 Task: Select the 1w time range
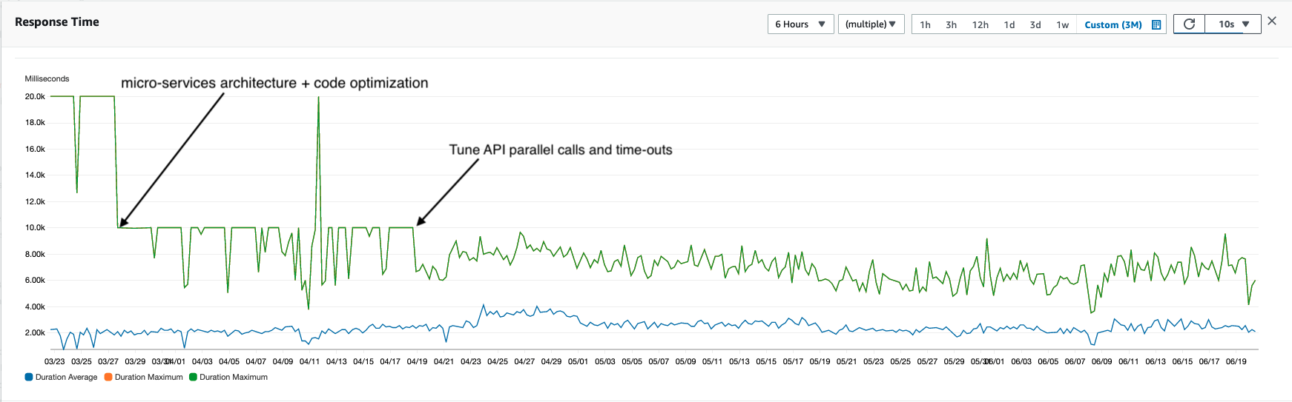coord(1063,24)
